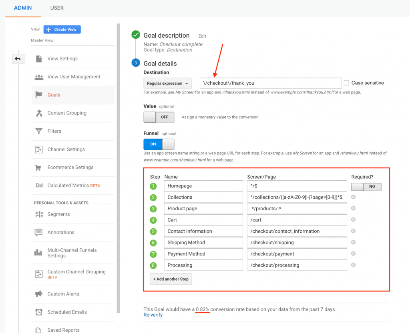Remove the Contact Information funnel step

353,231
